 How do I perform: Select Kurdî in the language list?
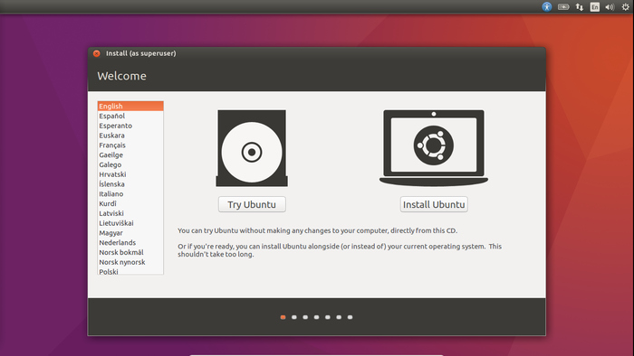point(130,203)
